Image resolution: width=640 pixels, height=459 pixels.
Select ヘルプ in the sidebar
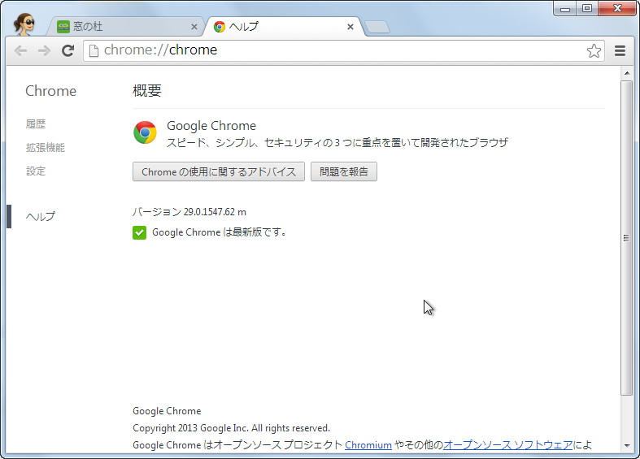coord(41,216)
